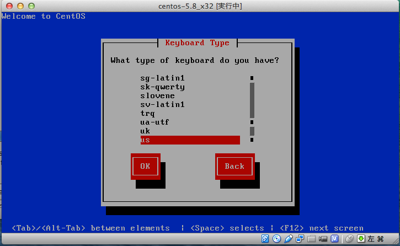Go to previous step with Back button
This screenshot has height=246, width=400.
point(234,167)
